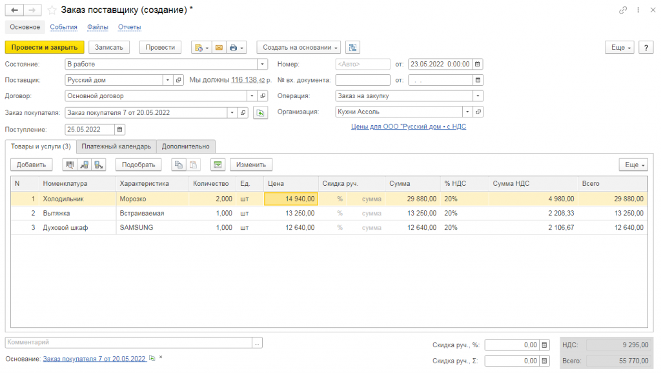The width and height of the screenshot is (661, 373).
Task: Open basis document icon next to Основание
Action: (x=152, y=358)
